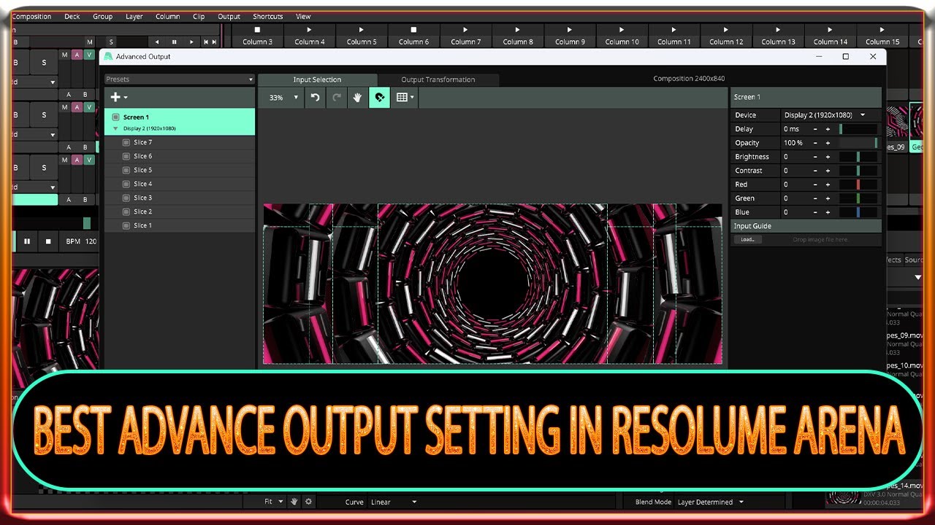Select the hand pan tool beside redo

point(357,97)
